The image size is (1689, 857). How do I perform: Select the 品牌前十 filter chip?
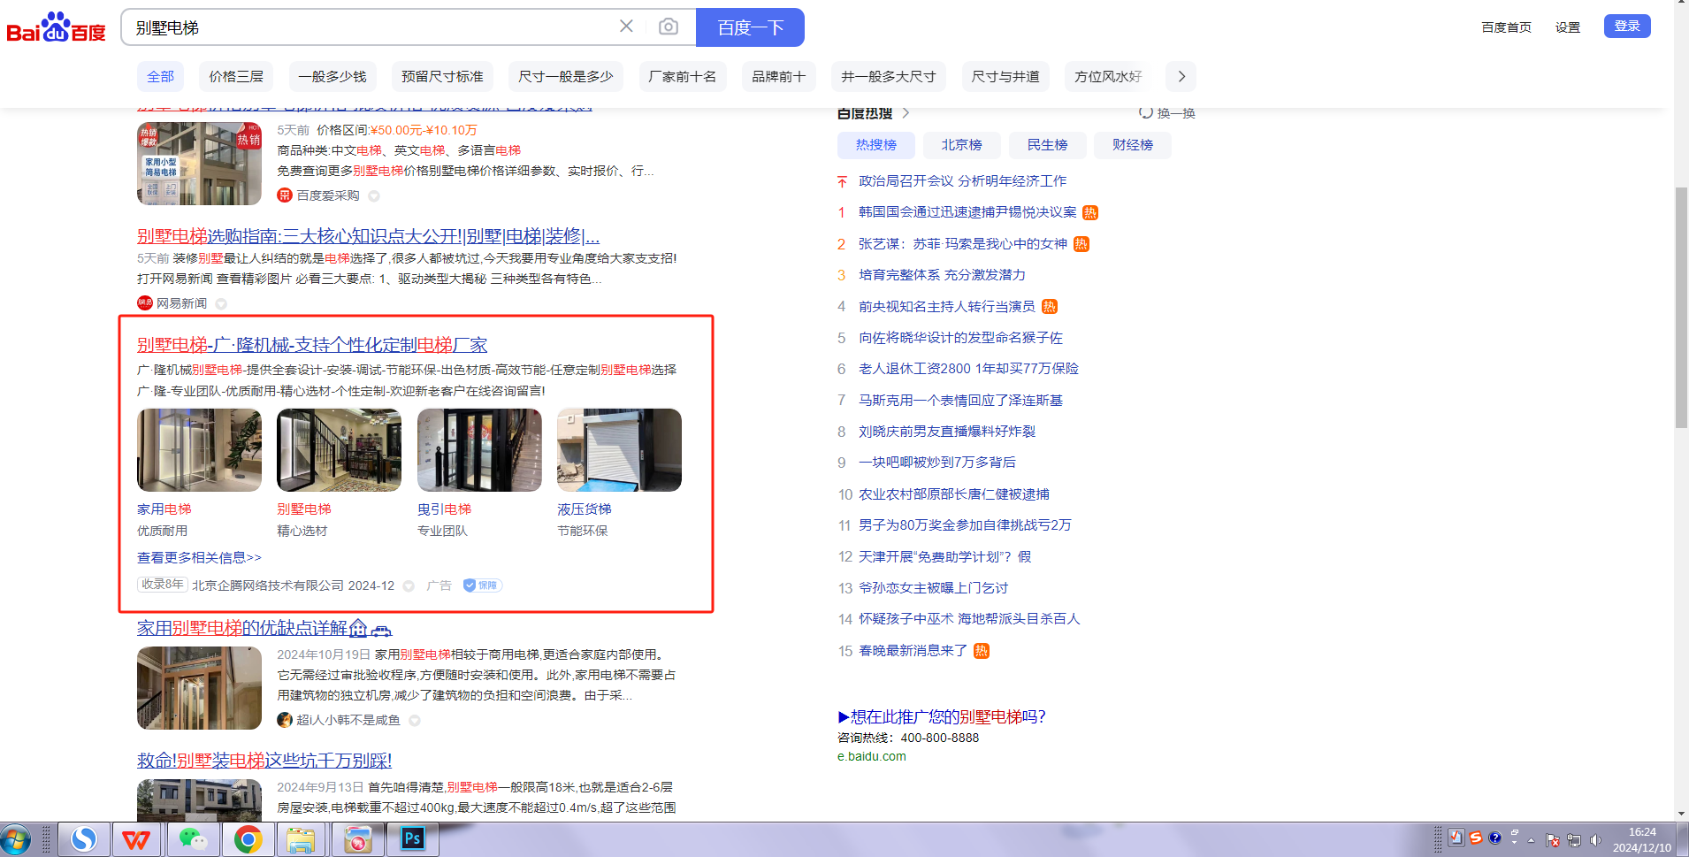click(779, 77)
